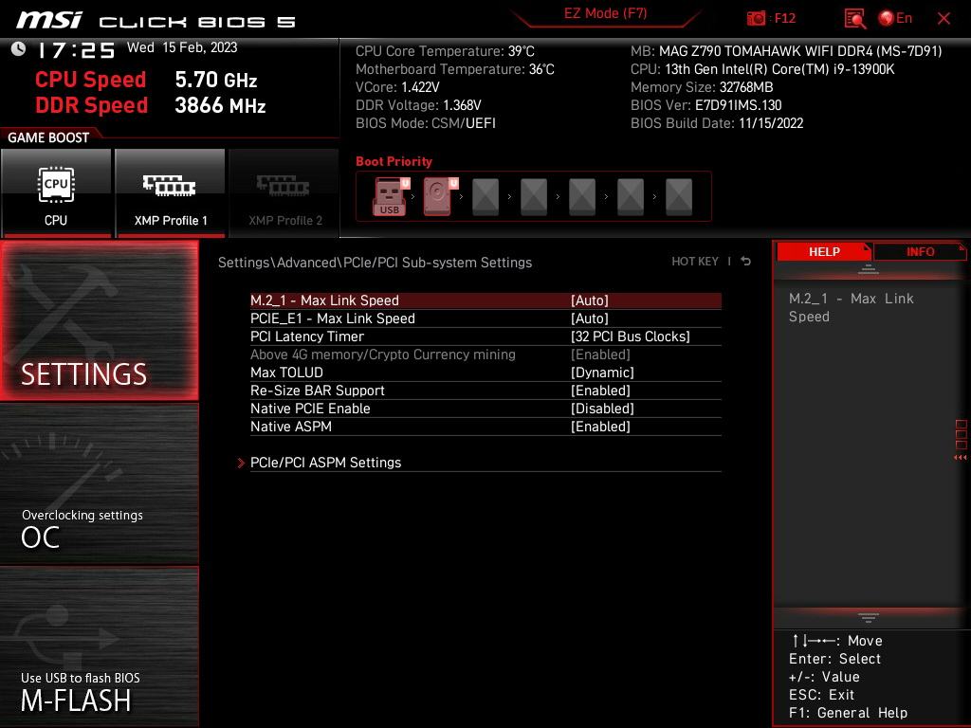Click the fourth boot priority slot

534,197
